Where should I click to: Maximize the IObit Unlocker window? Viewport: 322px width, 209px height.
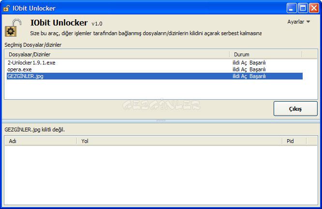click(303, 8)
